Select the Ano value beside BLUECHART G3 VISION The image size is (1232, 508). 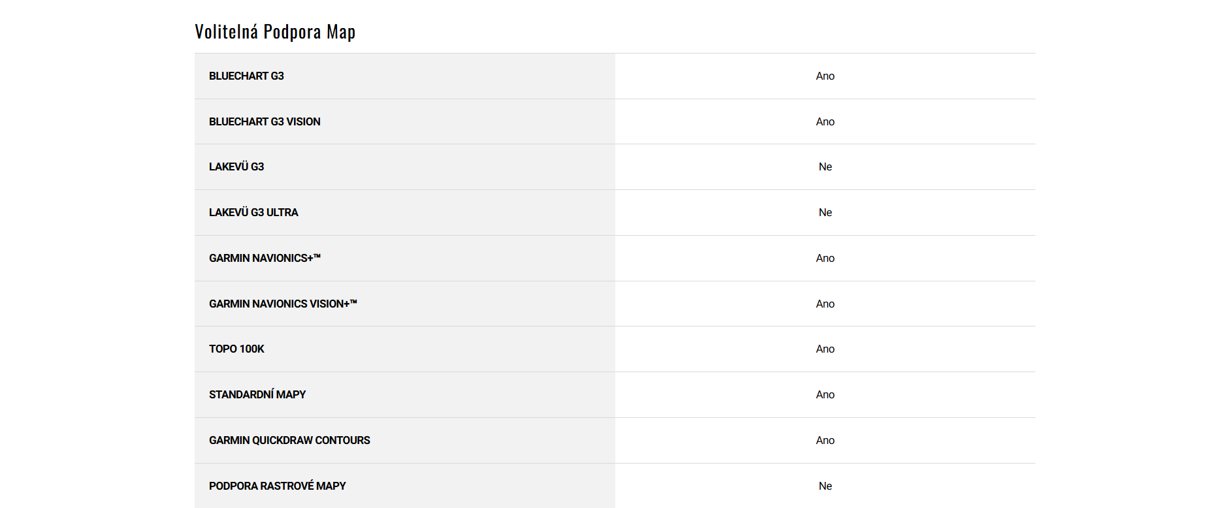(825, 122)
